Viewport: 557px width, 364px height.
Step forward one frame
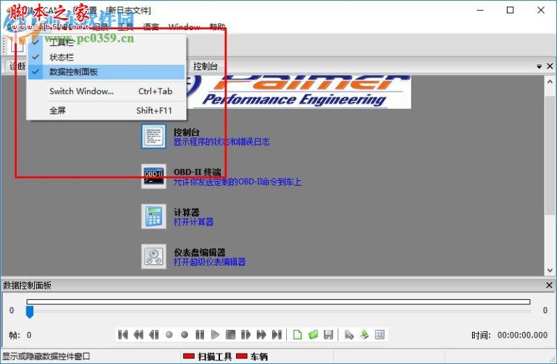point(246,335)
